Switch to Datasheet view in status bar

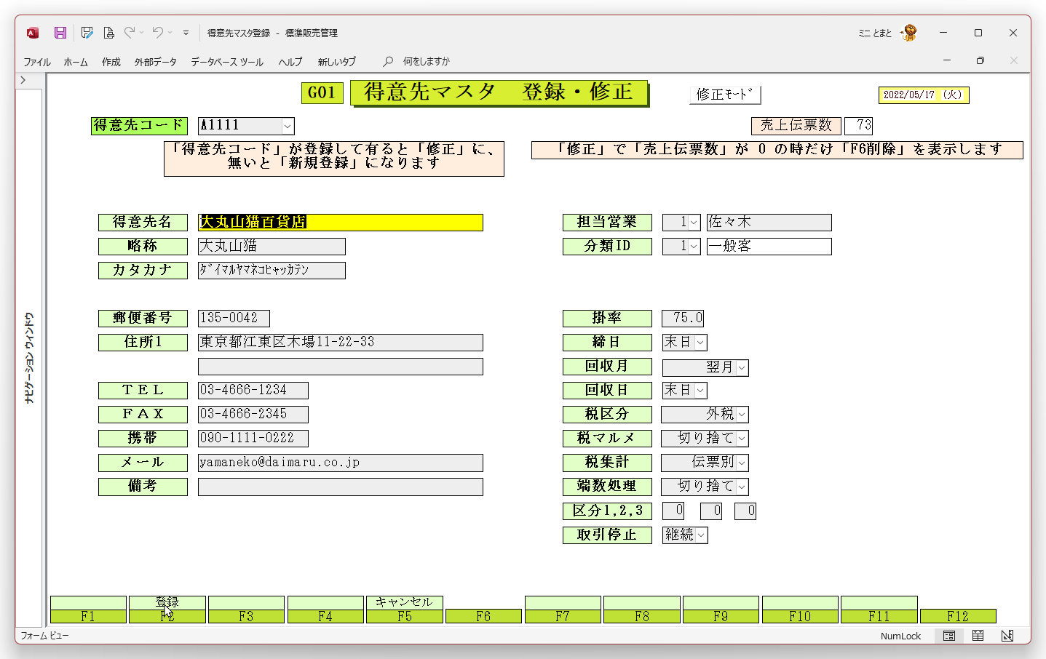[978, 636]
